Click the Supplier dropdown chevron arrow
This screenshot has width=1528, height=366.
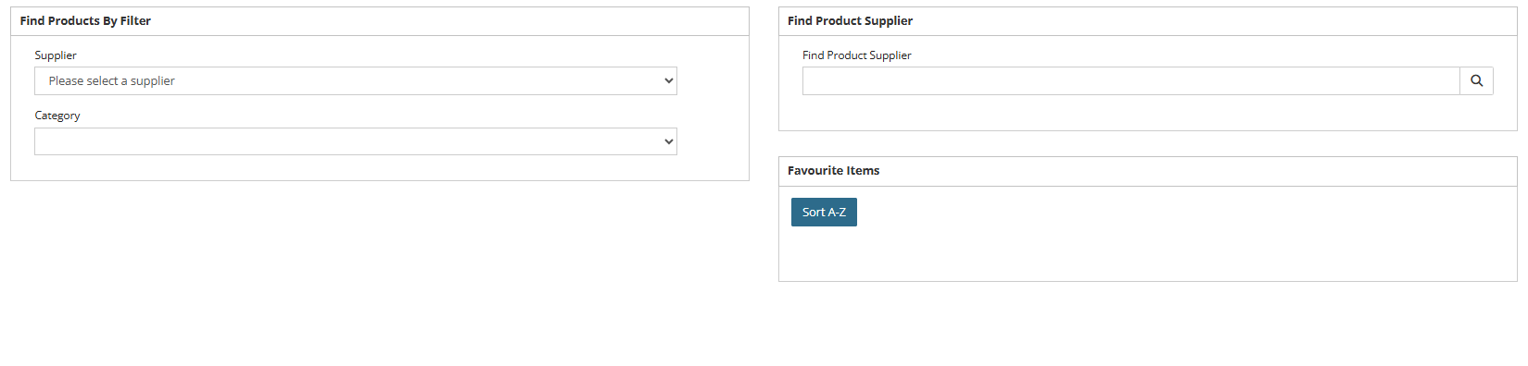tap(668, 81)
